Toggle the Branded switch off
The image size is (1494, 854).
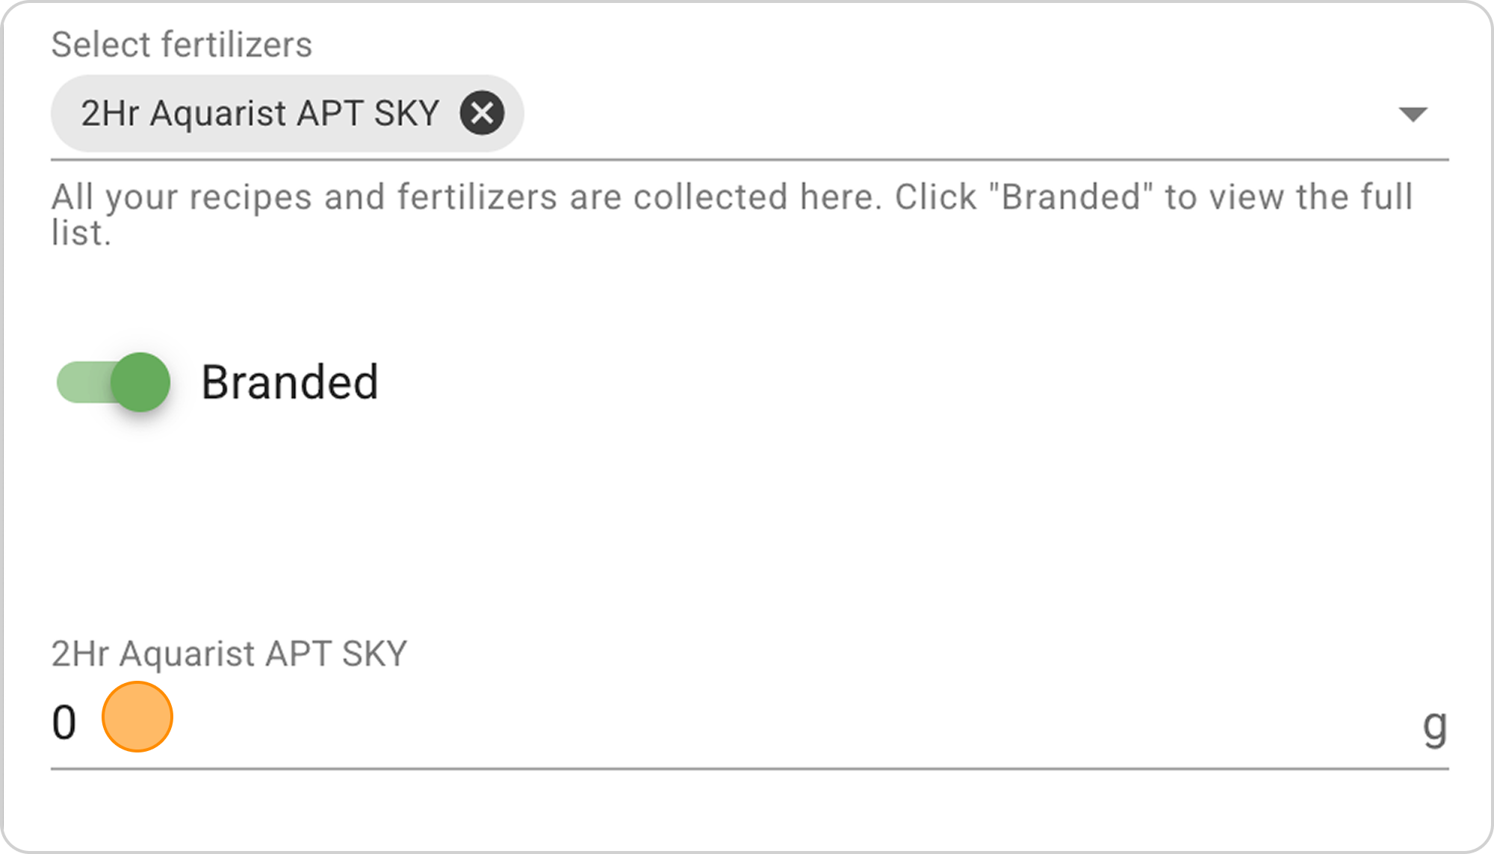[x=114, y=382]
